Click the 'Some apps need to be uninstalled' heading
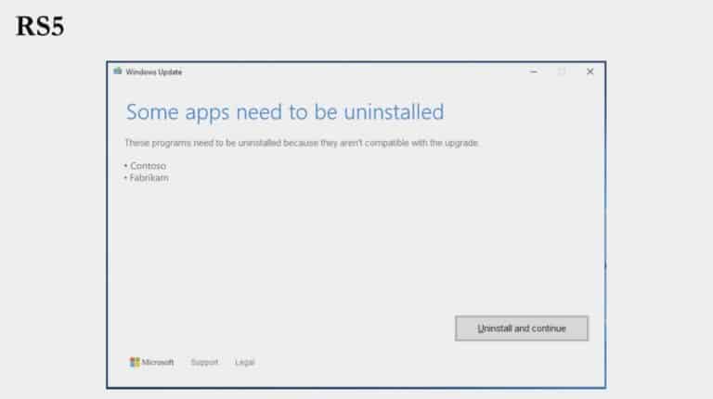 pos(284,112)
